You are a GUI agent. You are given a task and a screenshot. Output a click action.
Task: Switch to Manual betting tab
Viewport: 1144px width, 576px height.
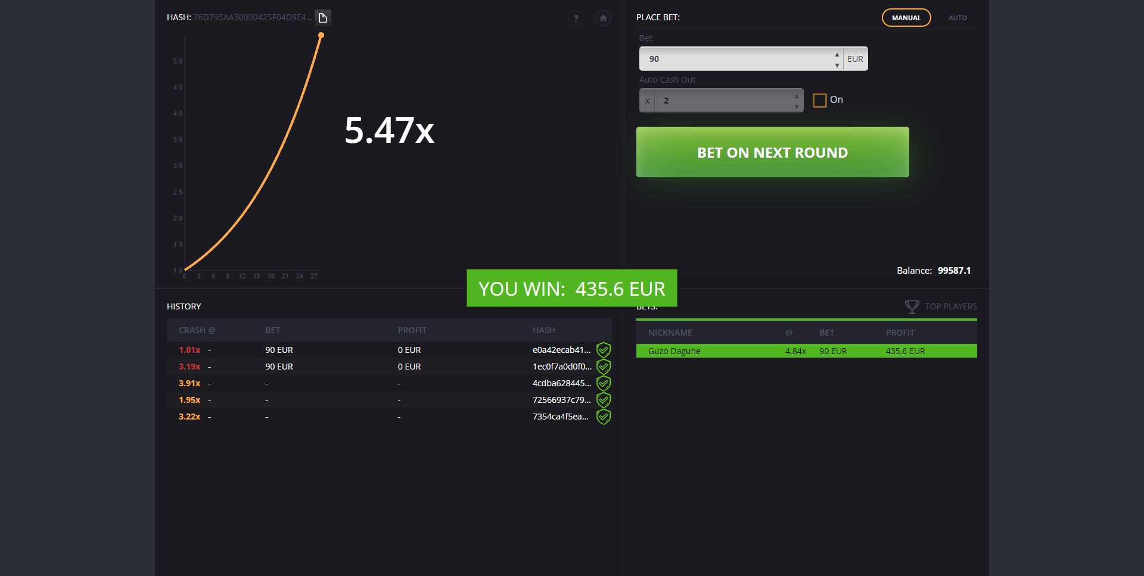[906, 18]
